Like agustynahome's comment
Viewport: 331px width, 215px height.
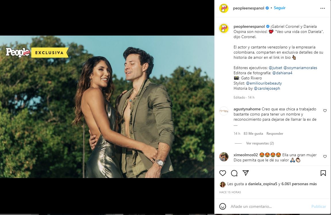pyautogui.click(x=325, y=111)
